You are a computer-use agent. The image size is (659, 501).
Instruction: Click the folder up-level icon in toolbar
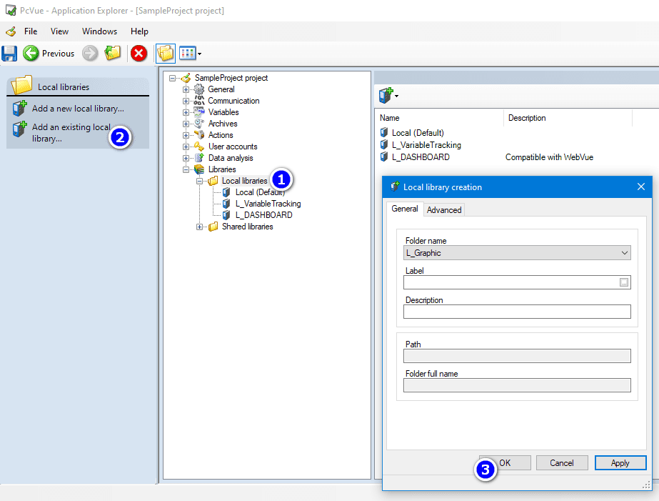tap(112, 54)
